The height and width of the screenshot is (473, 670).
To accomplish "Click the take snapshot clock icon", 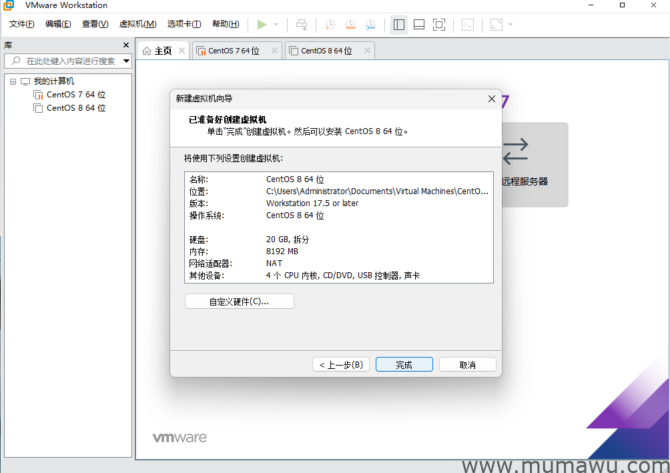I will point(330,25).
